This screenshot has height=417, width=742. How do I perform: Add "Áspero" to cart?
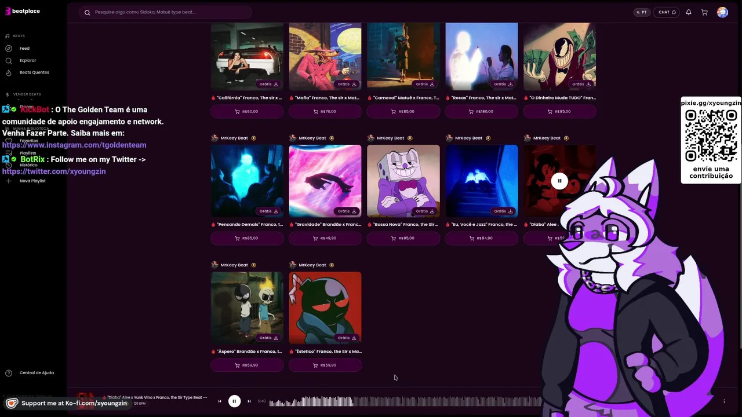247,365
